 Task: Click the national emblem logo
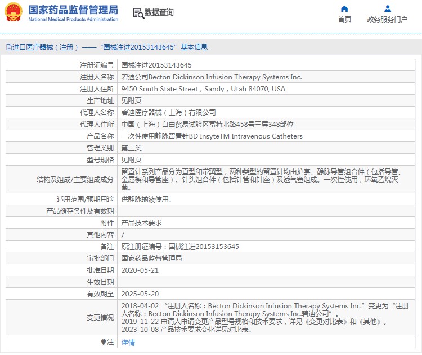[x=13, y=12]
